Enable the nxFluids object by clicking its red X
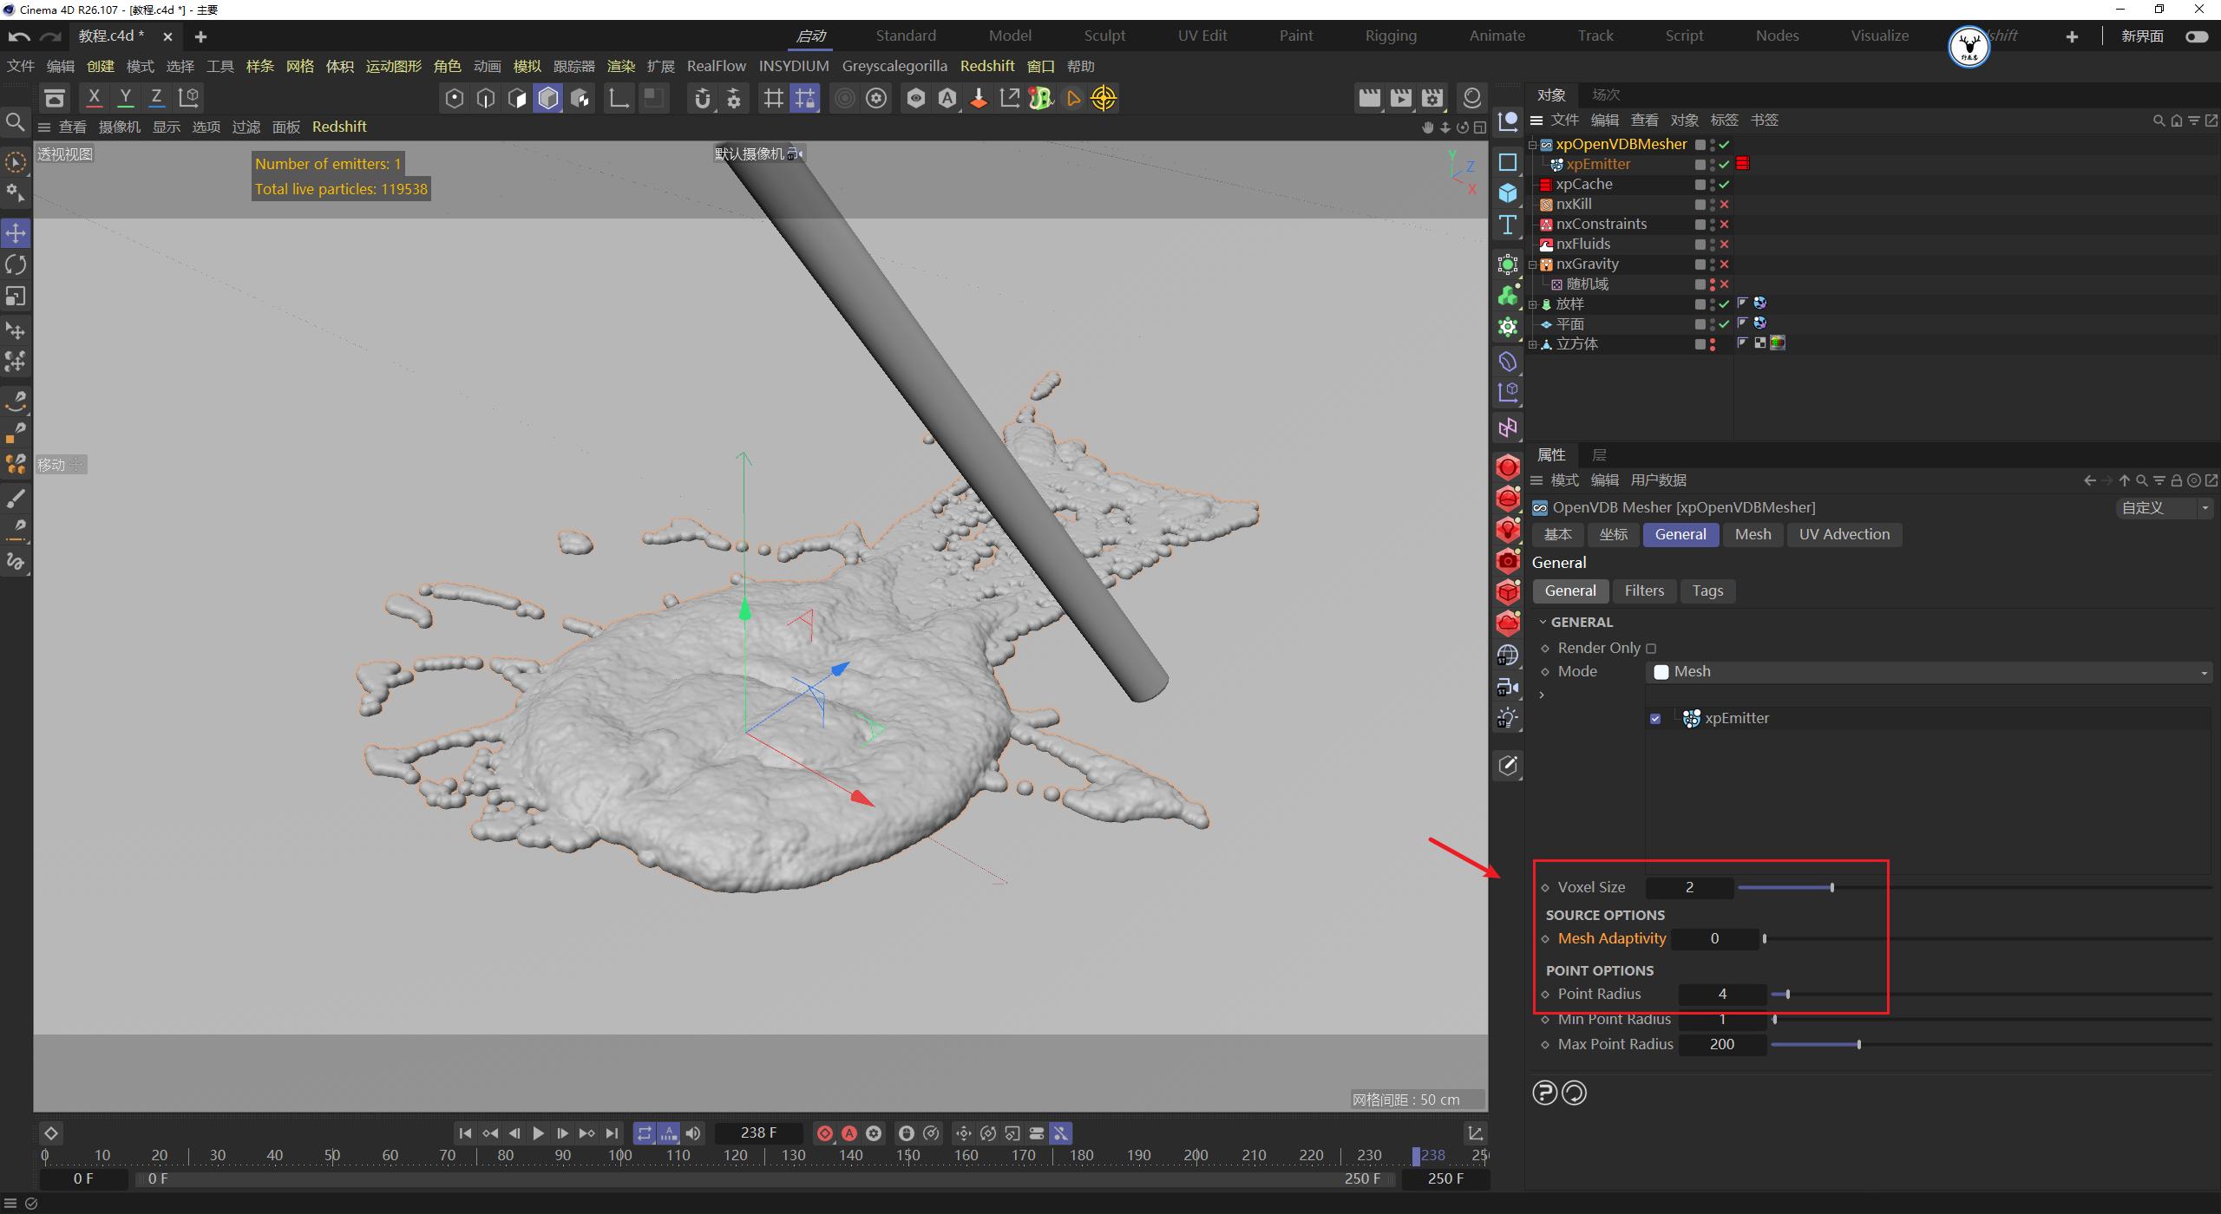The height and width of the screenshot is (1214, 2221). tap(1725, 244)
